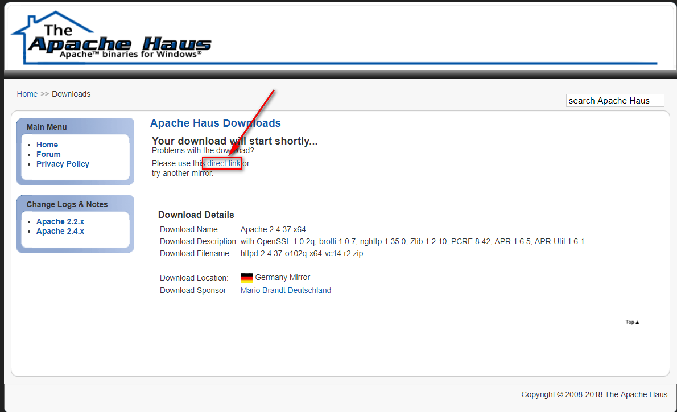677x412 pixels.
Task: Click 'try another mirror.' text
Action: 183,173
